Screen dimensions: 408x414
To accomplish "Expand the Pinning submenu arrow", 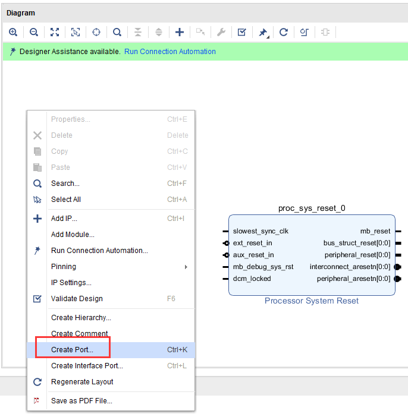I will (x=186, y=267).
